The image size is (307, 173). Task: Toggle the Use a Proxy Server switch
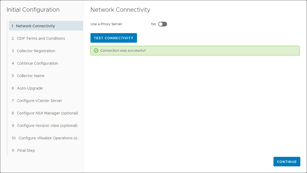point(163,24)
